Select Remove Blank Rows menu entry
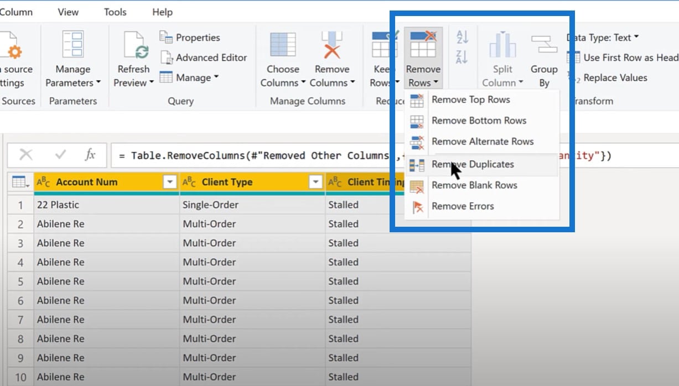 (x=481, y=186)
